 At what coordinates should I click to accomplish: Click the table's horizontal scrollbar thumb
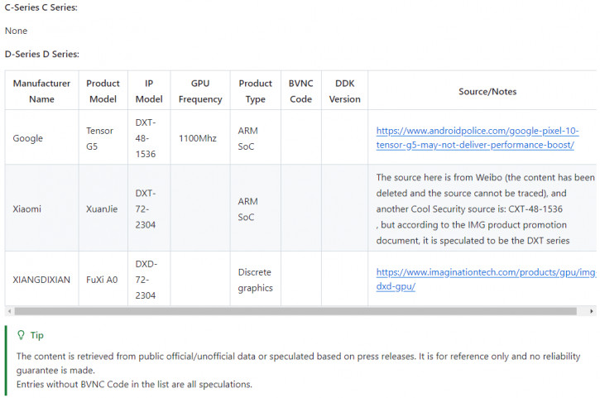pyautogui.click(x=295, y=311)
